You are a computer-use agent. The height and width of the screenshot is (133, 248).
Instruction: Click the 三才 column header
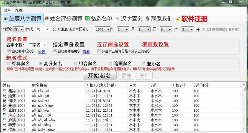click(138, 86)
